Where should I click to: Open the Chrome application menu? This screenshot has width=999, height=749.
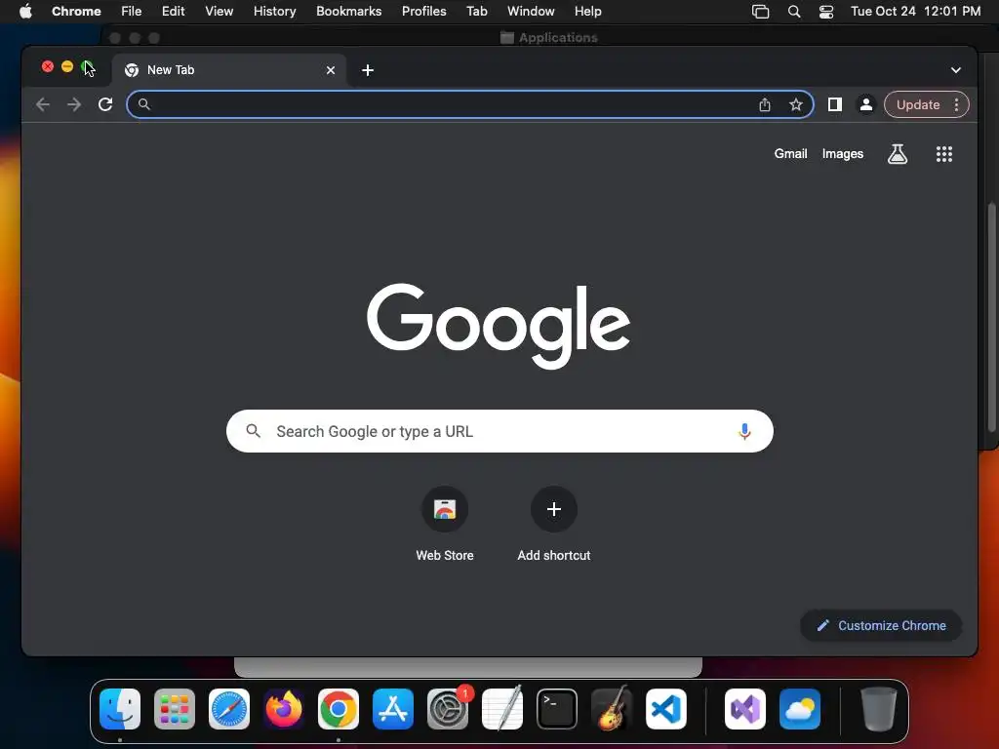76,12
